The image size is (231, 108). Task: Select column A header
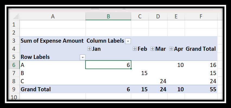53,16
